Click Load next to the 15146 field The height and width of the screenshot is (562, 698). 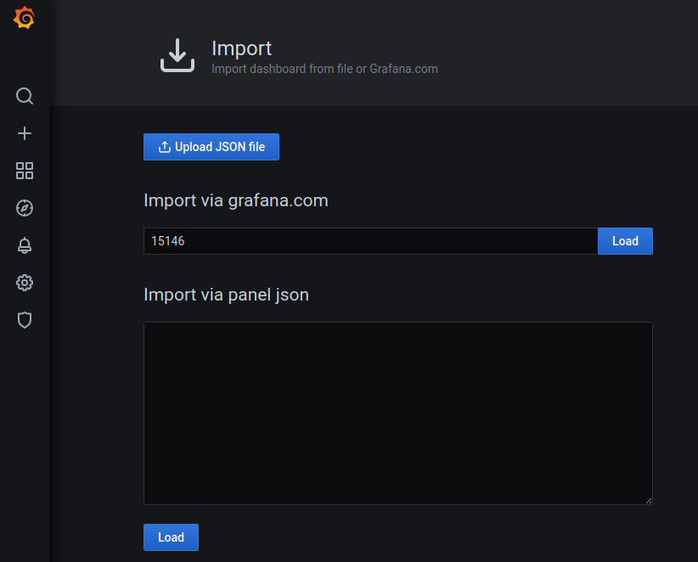pos(625,241)
